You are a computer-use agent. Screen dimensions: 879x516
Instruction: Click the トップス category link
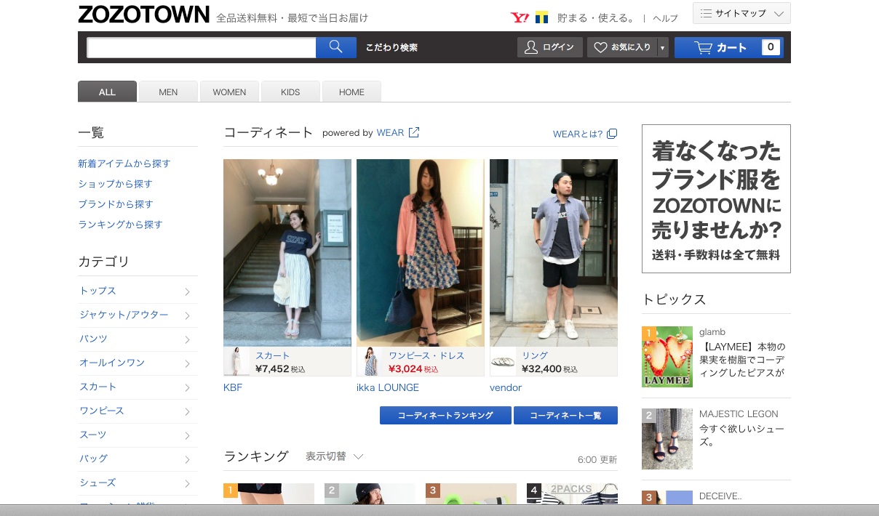[98, 291]
